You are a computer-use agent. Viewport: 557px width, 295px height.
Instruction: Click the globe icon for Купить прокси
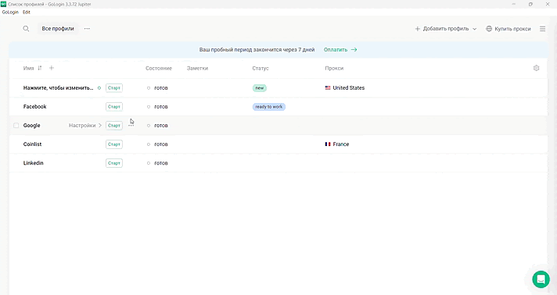[489, 29]
